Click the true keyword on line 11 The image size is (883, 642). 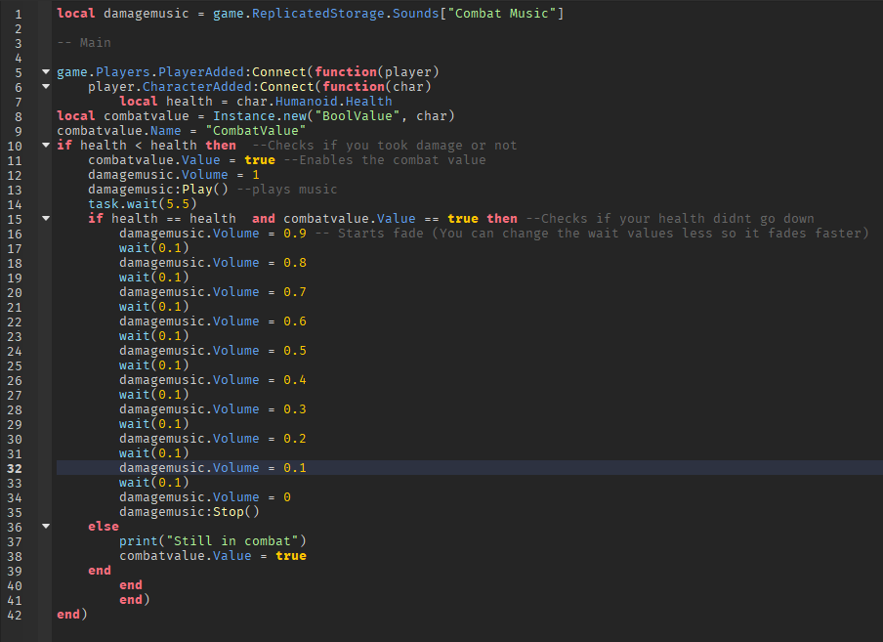click(260, 159)
